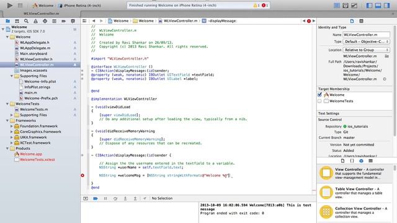Collapse the Welcome group folder
The height and width of the screenshot is (223, 397).
point(7,37)
